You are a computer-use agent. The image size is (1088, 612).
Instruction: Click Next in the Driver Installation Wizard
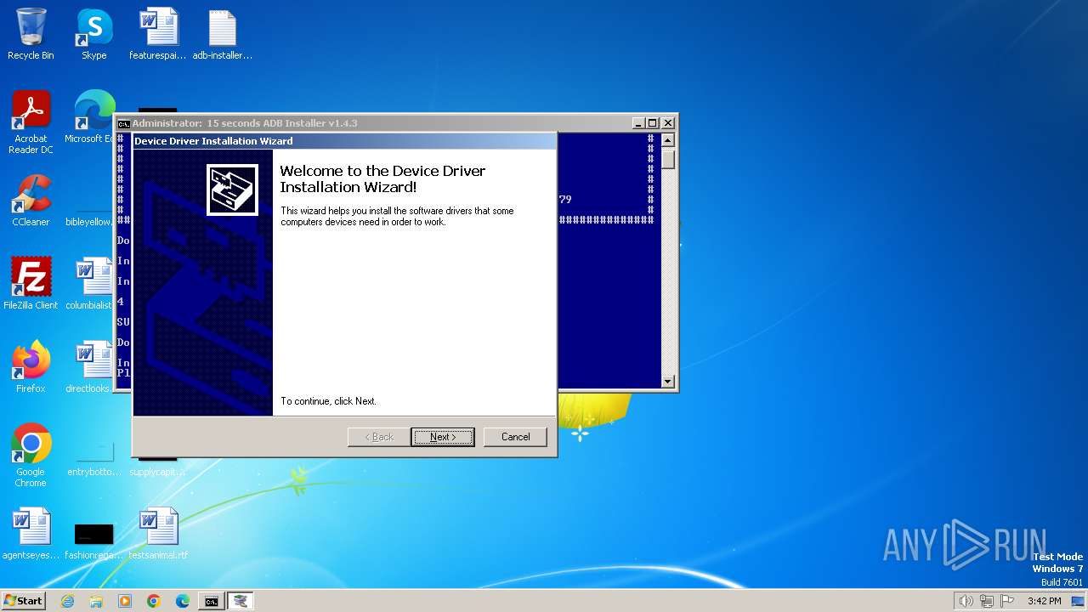(x=442, y=437)
